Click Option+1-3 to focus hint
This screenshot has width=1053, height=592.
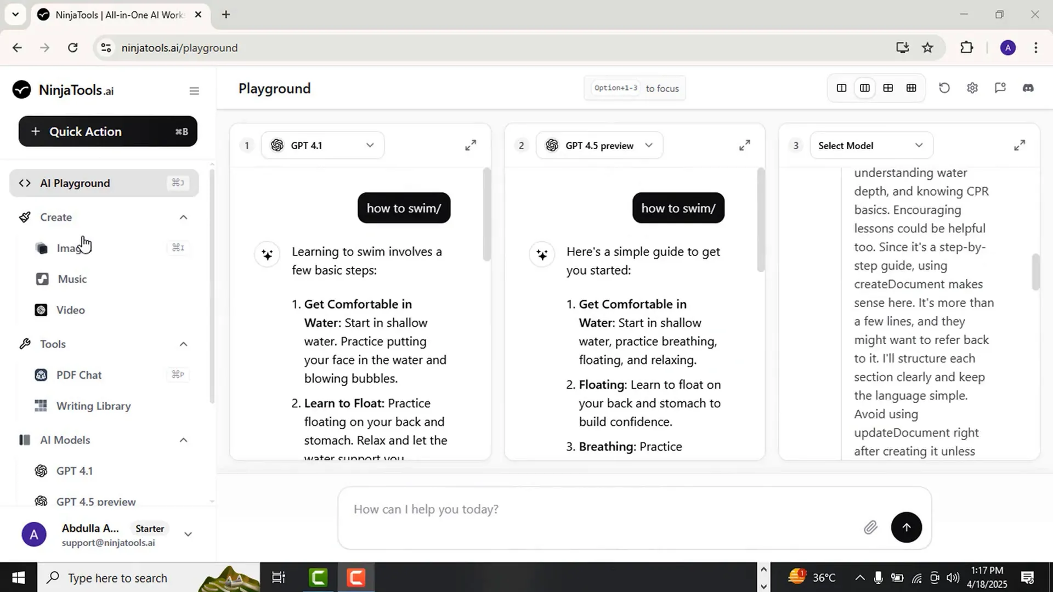point(635,88)
